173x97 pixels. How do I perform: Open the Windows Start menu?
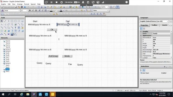pos(3,94)
